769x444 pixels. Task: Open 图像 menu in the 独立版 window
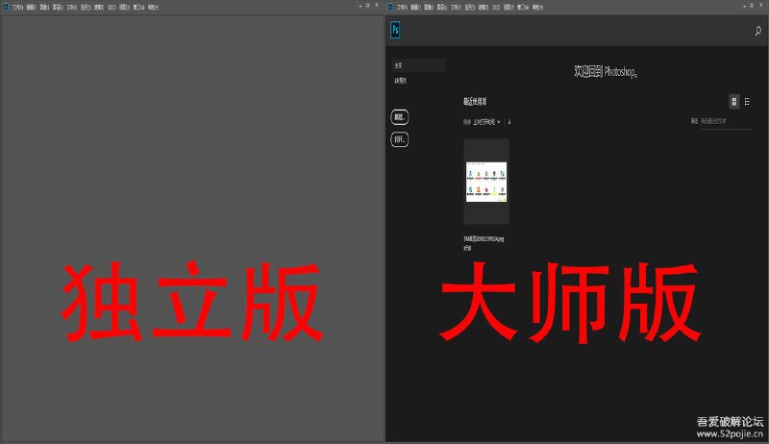tap(44, 8)
